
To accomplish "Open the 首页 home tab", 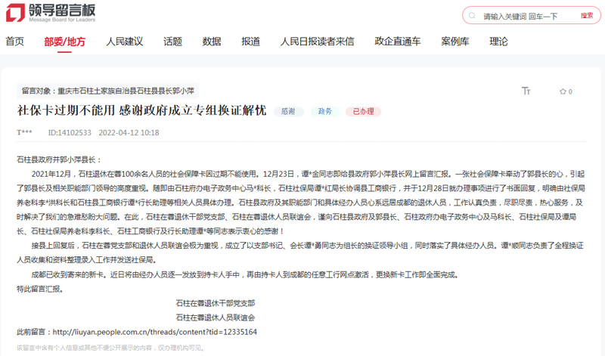I will (x=14, y=42).
